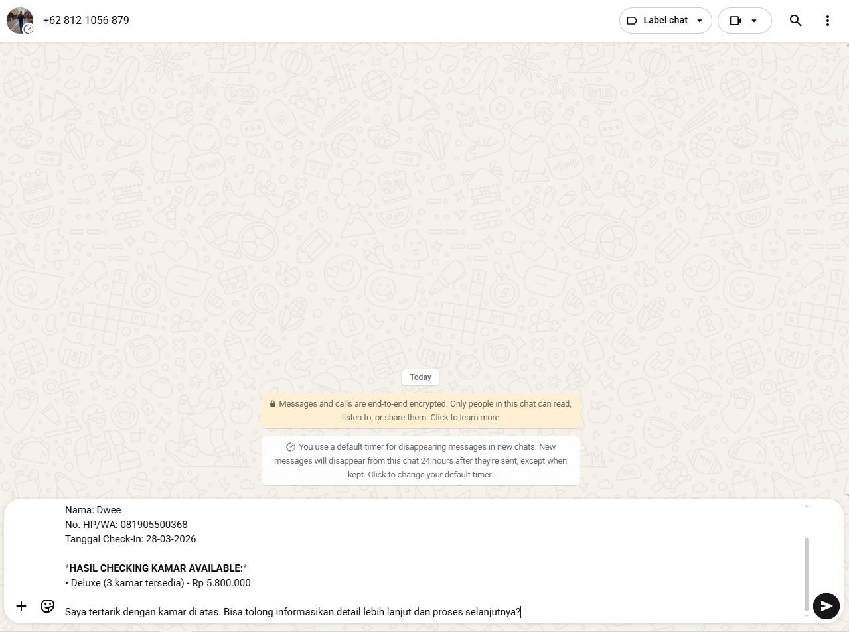Open the emoji picker

click(47, 606)
